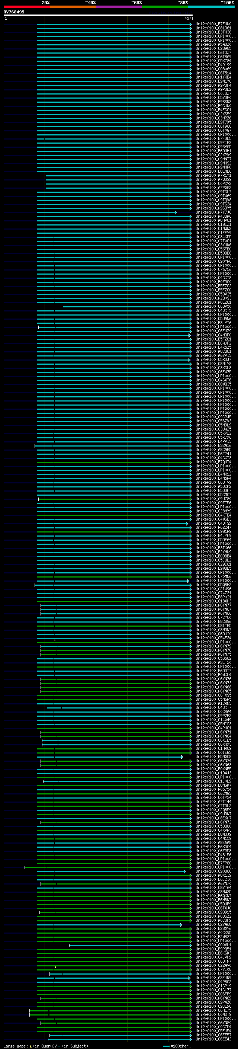Click hit UniRef100_P48156

click(213, 855)
